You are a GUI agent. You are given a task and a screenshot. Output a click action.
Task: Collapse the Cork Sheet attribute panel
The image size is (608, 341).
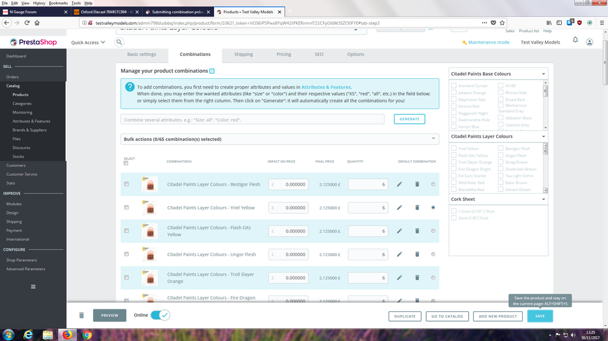(x=543, y=200)
